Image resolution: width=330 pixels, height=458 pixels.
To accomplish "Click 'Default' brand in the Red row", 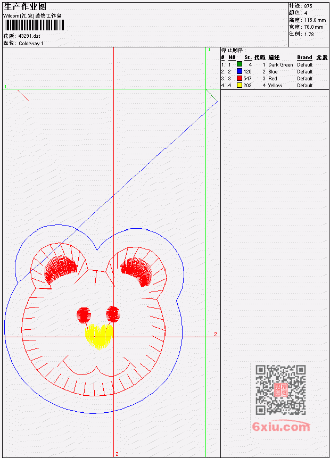I will pos(305,79).
